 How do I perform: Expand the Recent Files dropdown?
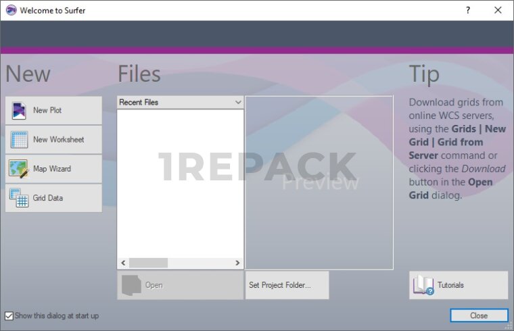237,103
